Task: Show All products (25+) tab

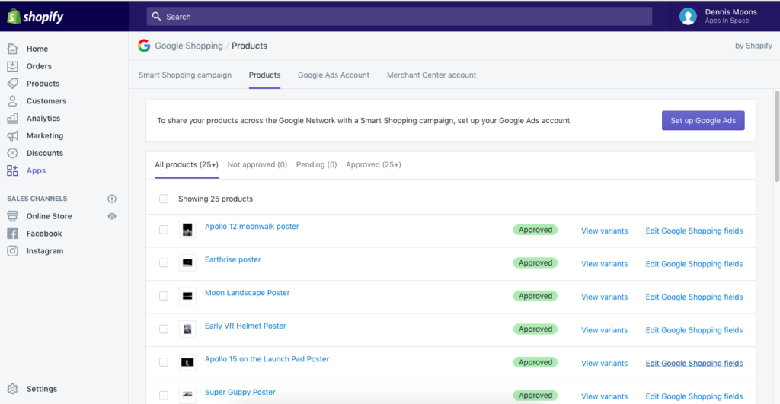Action: [x=187, y=164]
